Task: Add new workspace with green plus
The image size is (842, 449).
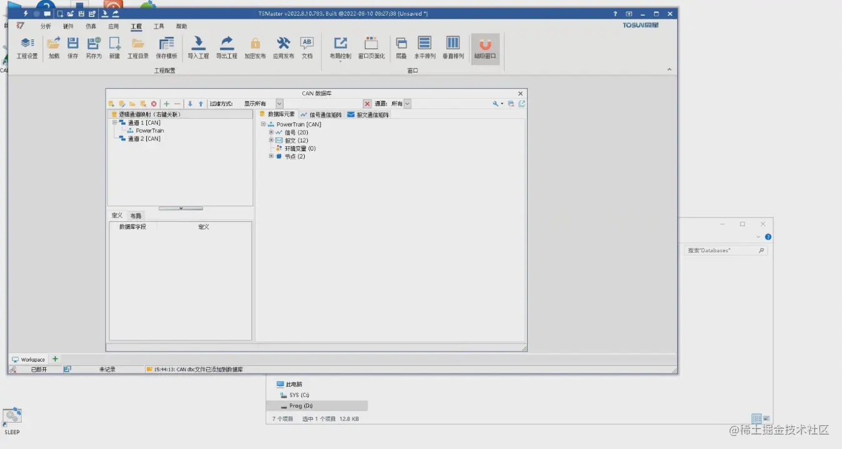Action: point(55,359)
